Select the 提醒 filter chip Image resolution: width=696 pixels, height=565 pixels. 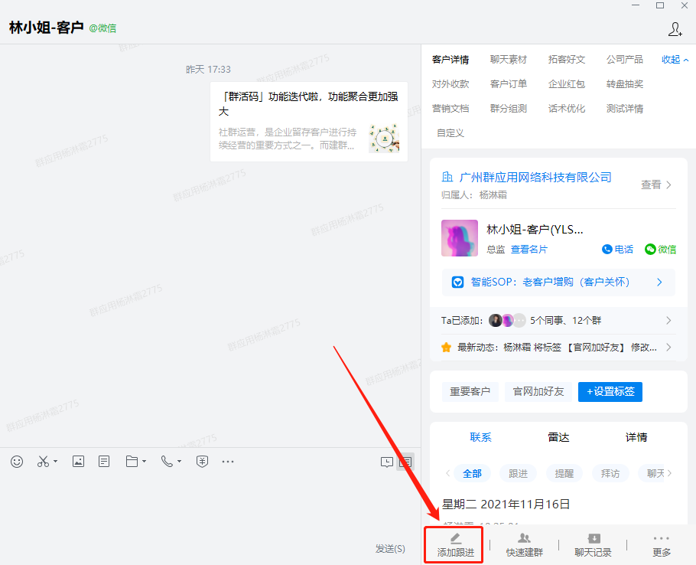point(564,473)
